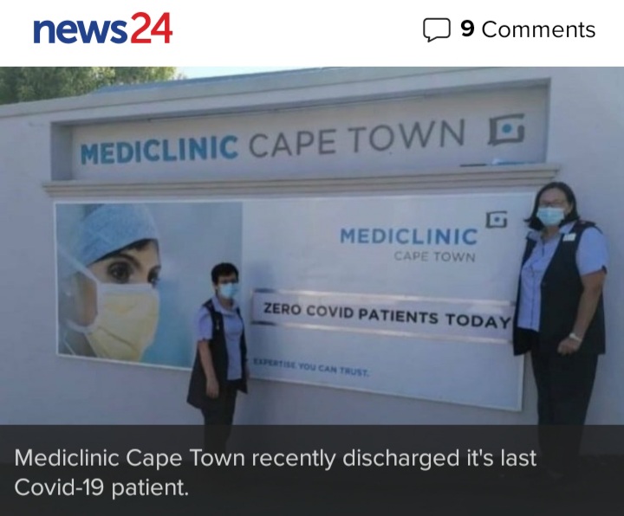Click the word Comments in the header

(x=538, y=29)
